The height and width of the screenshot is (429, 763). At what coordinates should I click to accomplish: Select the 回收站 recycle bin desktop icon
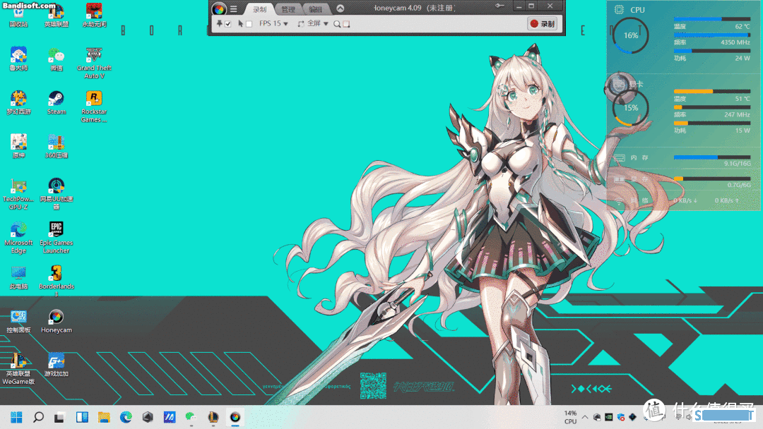tap(18, 16)
